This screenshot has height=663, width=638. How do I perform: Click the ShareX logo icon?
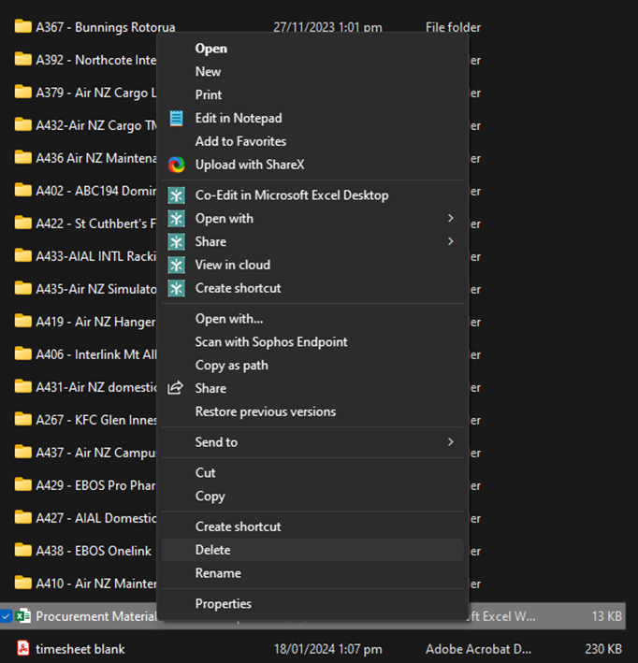(x=177, y=165)
